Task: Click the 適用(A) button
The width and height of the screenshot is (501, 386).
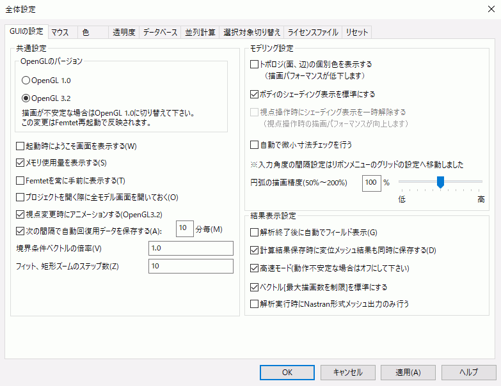Action: pyautogui.click(x=408, y=372)
